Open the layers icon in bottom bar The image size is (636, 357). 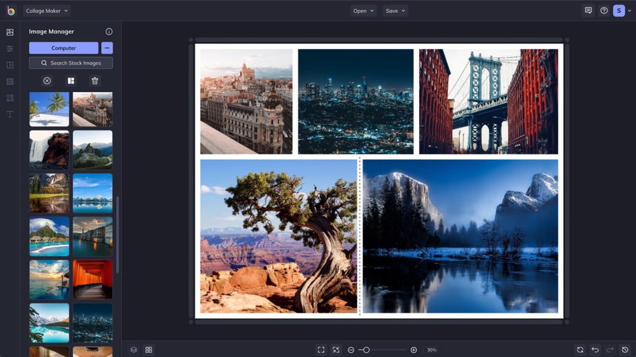pyautogui.click(x=134, y=350)
